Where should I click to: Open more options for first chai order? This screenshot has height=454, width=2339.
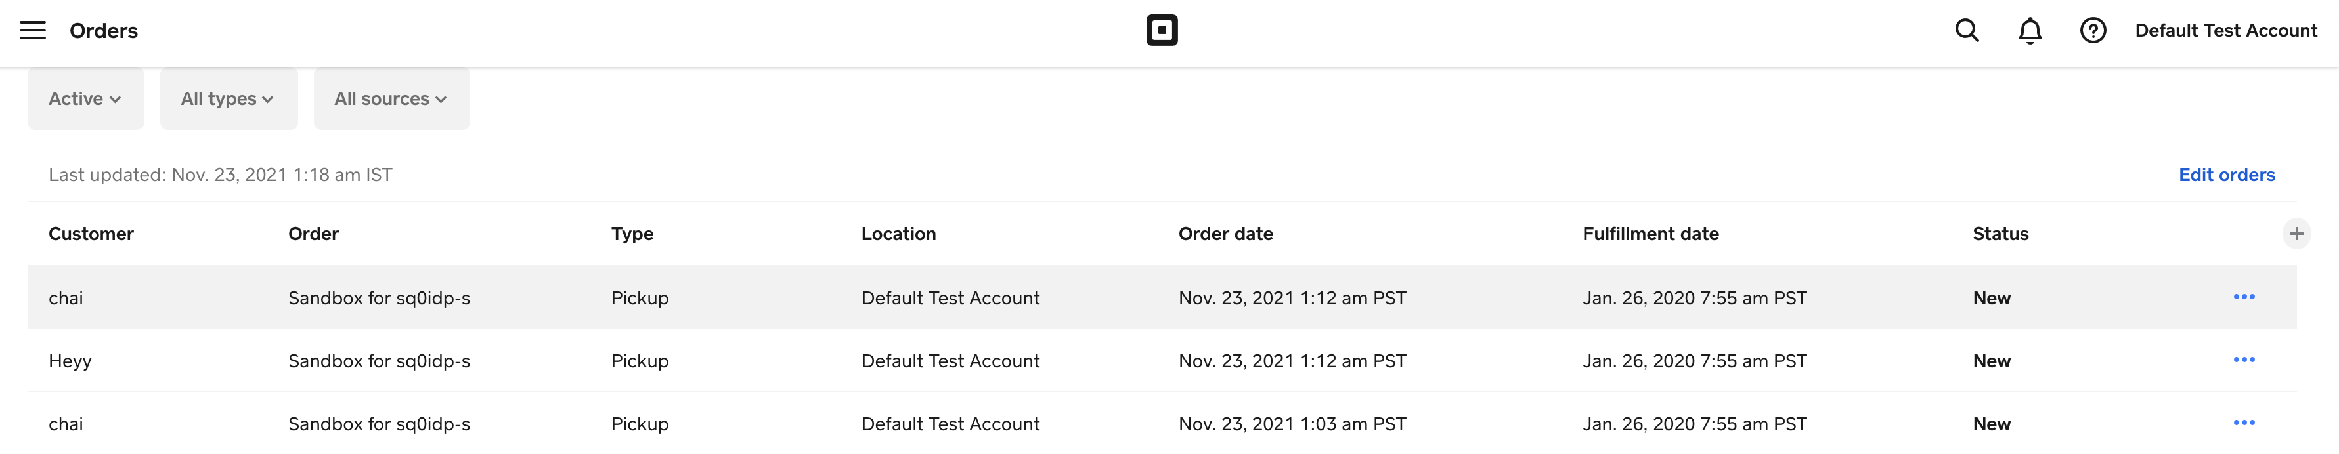pyautogui.click(x=2244, y=297)
